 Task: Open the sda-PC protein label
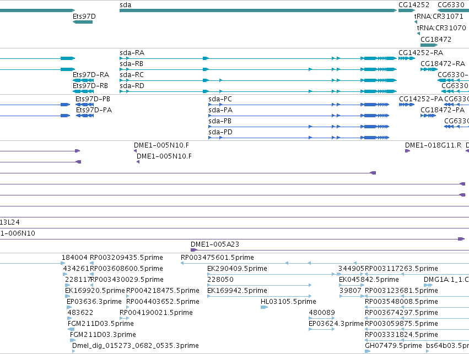[x=220, y=99]
